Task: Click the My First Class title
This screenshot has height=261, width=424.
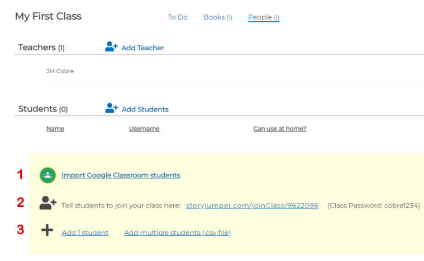Action: [48, 16]
